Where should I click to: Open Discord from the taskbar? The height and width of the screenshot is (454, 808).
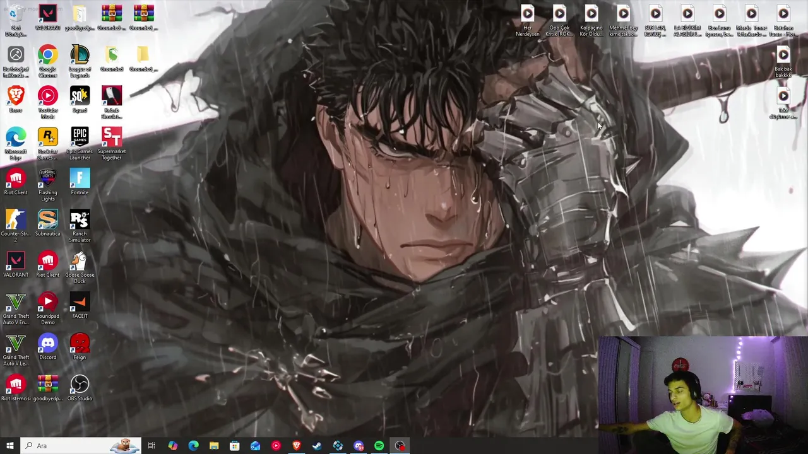359,446
